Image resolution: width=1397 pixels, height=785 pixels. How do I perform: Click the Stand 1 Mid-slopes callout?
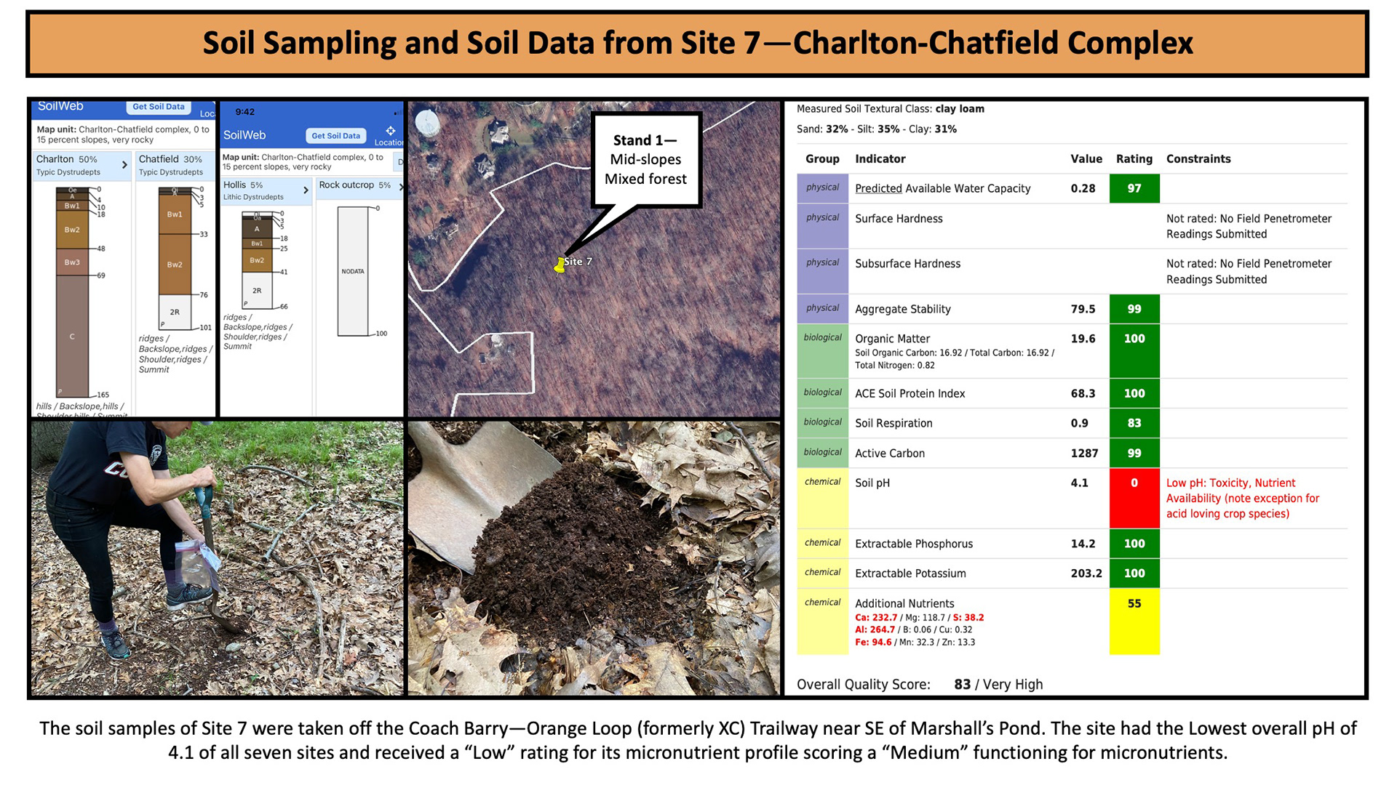tap(645, 159)
